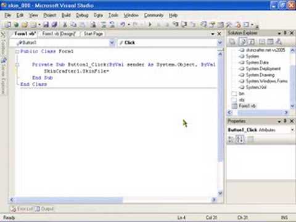Open the Button1 class name dropdown
The height and width of the screenshot is (222, 296).
click(112, 43)
